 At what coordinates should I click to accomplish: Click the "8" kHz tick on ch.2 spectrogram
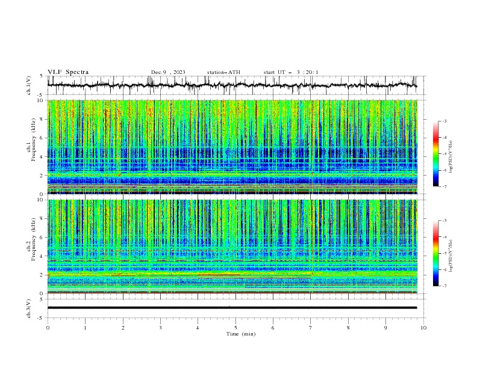pyautogui.click(x=42, y=219)
